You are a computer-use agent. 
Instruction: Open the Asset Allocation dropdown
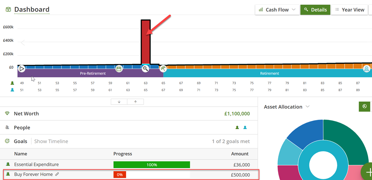click(287, 107)
